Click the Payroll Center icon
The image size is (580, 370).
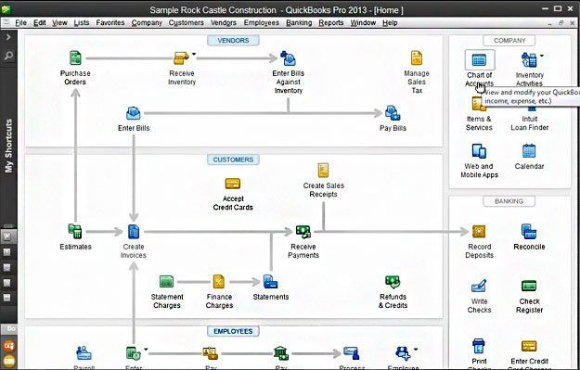tap(84, 353)
